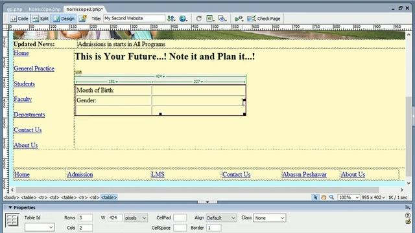Click the vertical scrollbar down arrow
Screen dimensions: 415x233
pos(409,183)
